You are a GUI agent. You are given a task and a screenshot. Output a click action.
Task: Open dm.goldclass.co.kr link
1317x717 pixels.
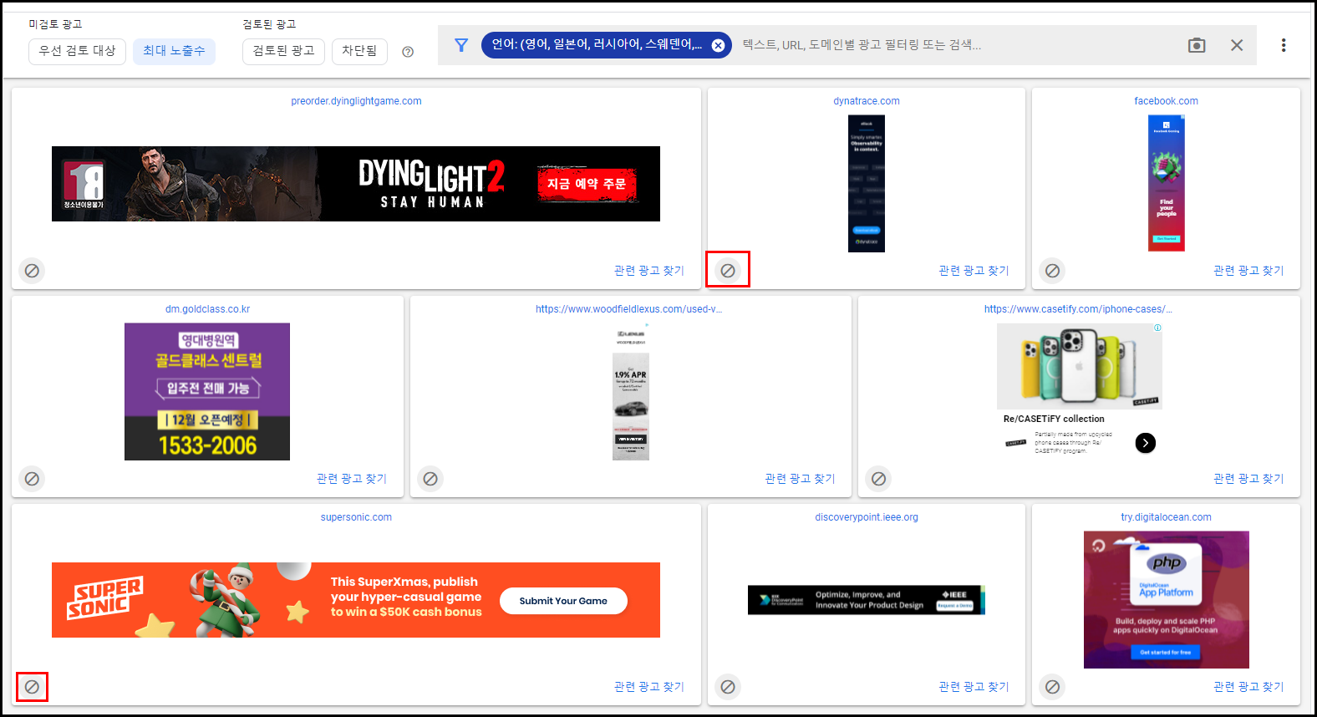pyautogui.click(x=207, y=309)
